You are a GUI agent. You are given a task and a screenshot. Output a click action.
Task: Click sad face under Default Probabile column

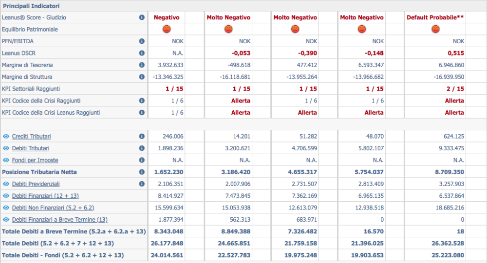coord(435,29)
